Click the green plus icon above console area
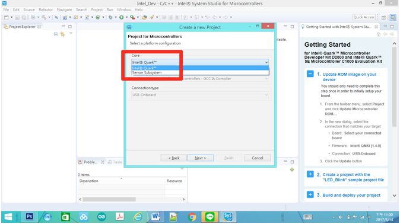The height and width of the screenshot is (224, 400). click(x=292, y=169)
